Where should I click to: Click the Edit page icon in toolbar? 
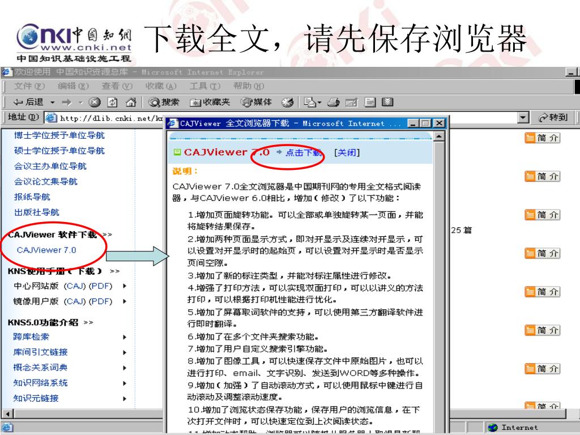pyautogui.click(x=351, y=102)
